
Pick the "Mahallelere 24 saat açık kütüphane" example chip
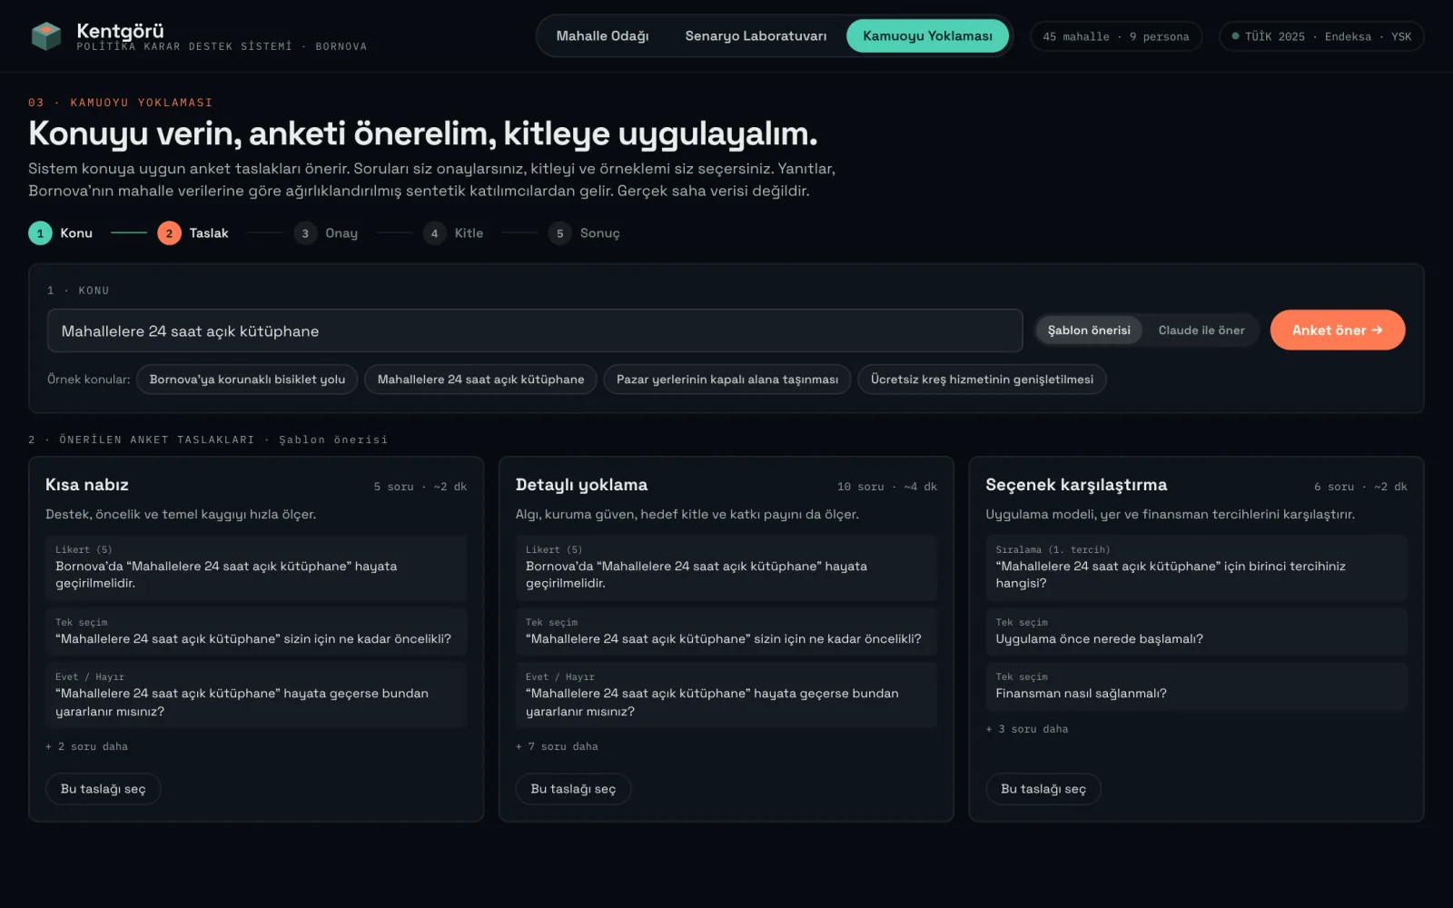[x=480, y=380]
